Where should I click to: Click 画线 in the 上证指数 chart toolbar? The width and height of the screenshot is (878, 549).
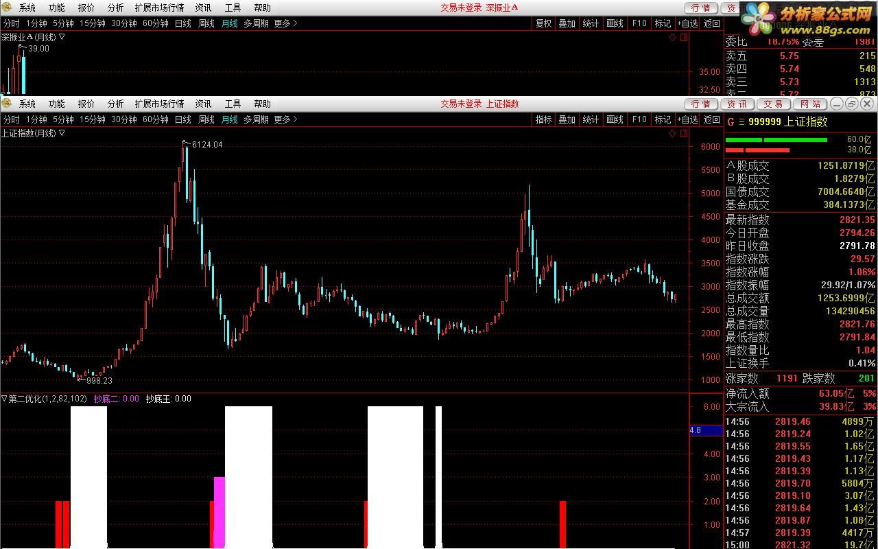[x=615, y=119]
